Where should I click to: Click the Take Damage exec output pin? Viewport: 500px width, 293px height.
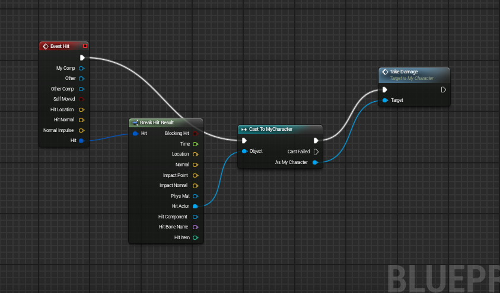443,90
